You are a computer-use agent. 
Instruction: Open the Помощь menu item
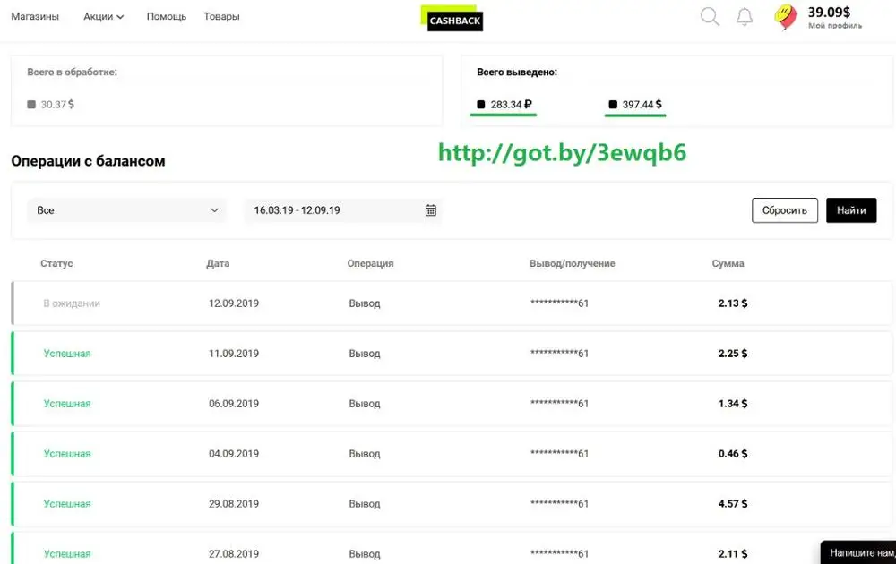click(167, 16)
